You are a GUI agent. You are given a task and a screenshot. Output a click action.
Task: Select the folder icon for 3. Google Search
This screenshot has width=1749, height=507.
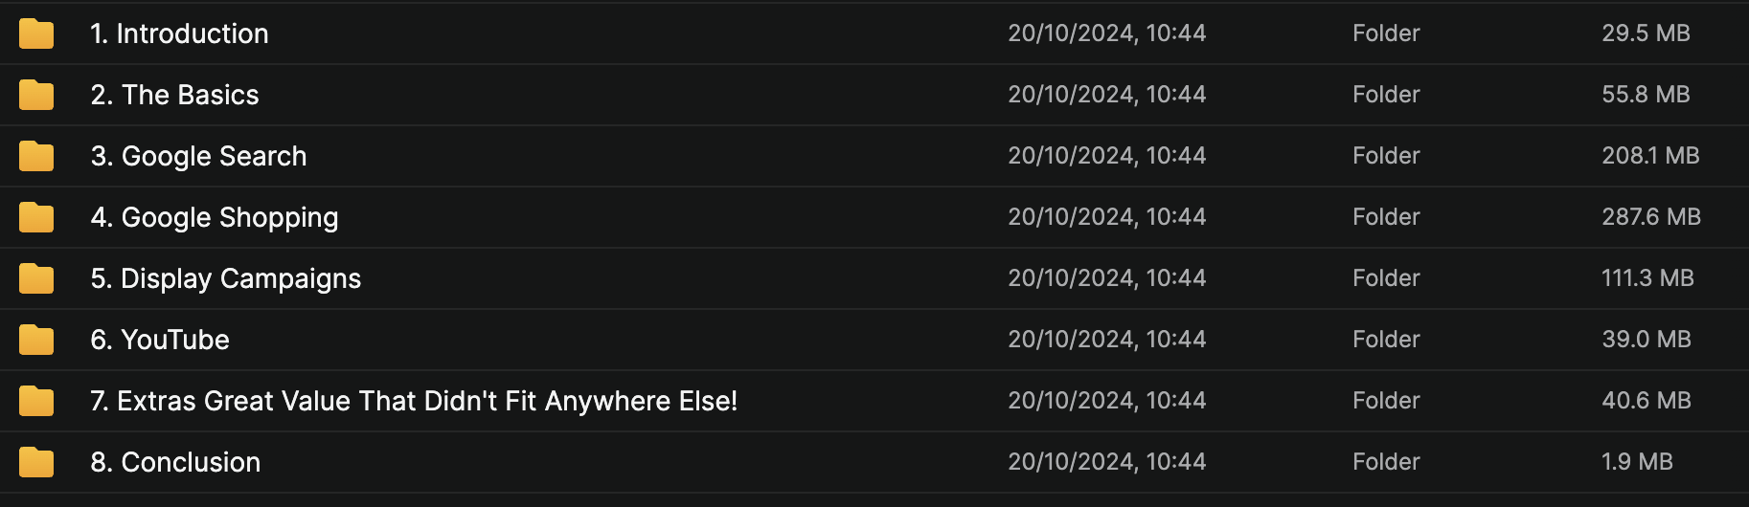(36, 156)
